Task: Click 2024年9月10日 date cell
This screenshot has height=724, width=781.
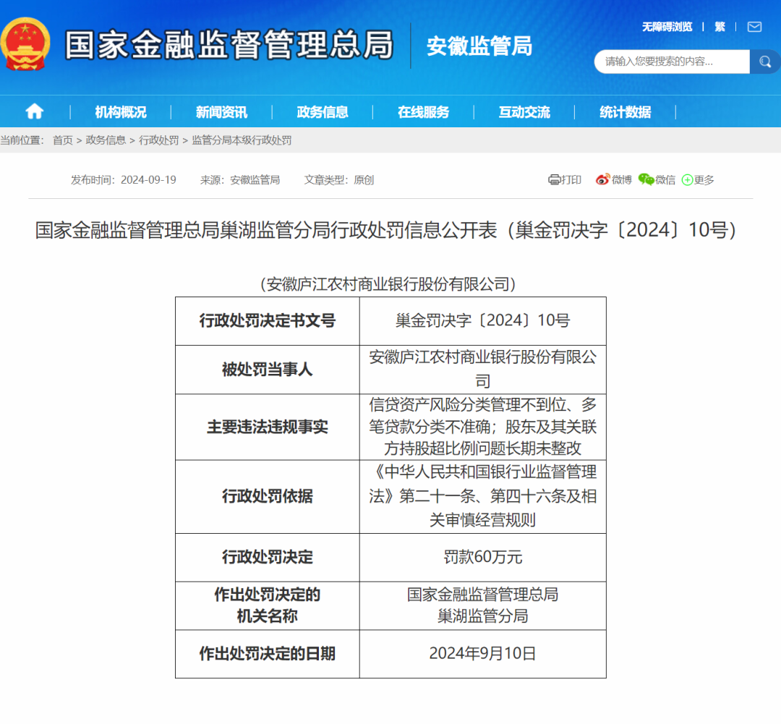Action: pos(482,654)
